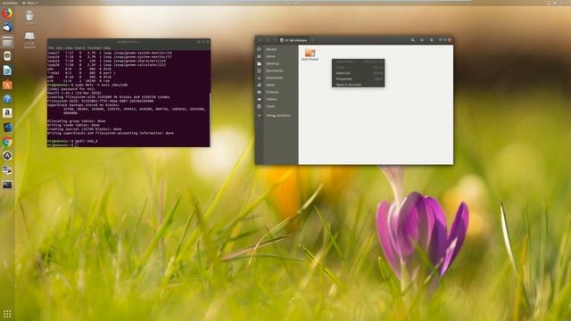Image resolution: width=571 pixels, height=321 pixels.
Task: Click the search icon in Files window
Action: (x=412, y=40)
